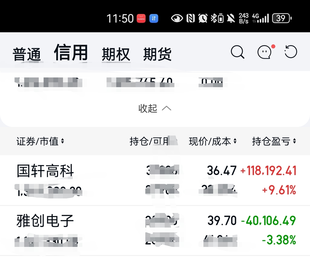Sort by 现价/成本 column header

tap(213, 141)
